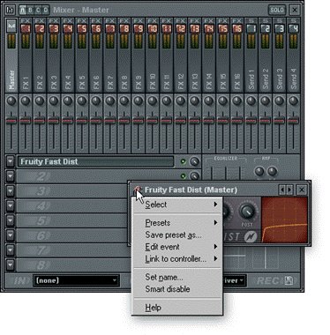Choose Save preset as... menu entry
330x335 pixels.
coord(177,234)
